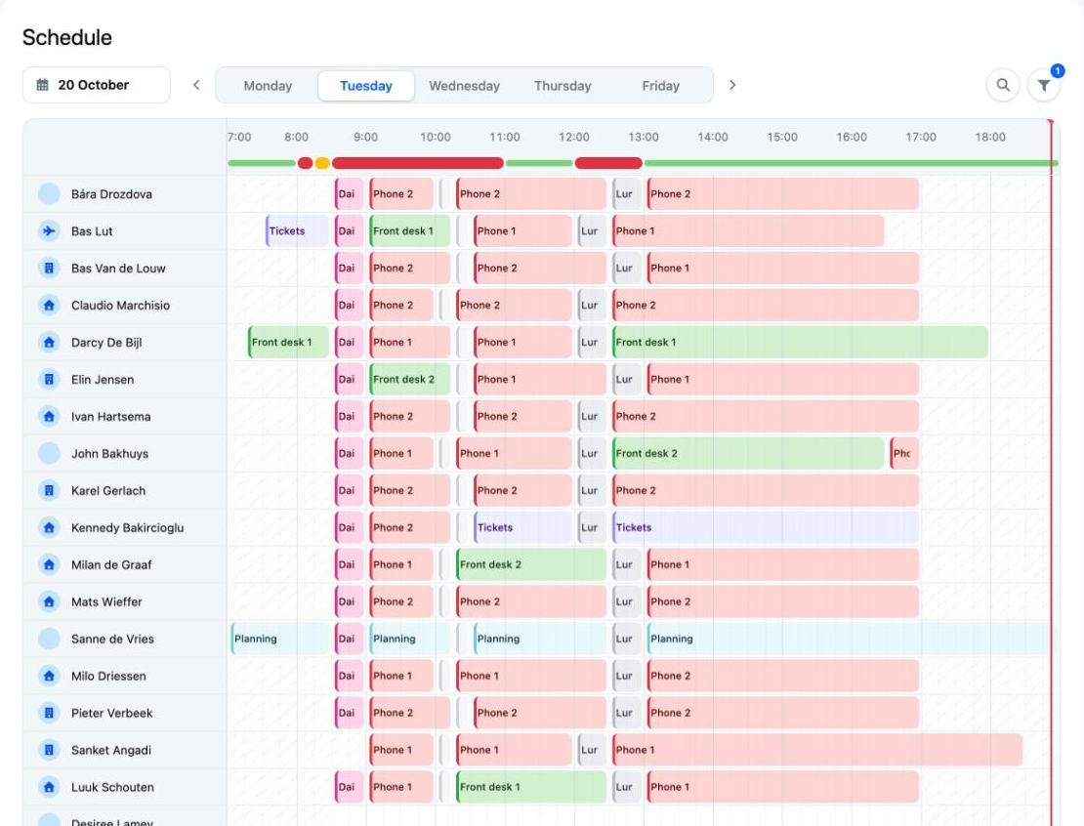Click Karel Gerlach's office building icon

tap(49, 491)
